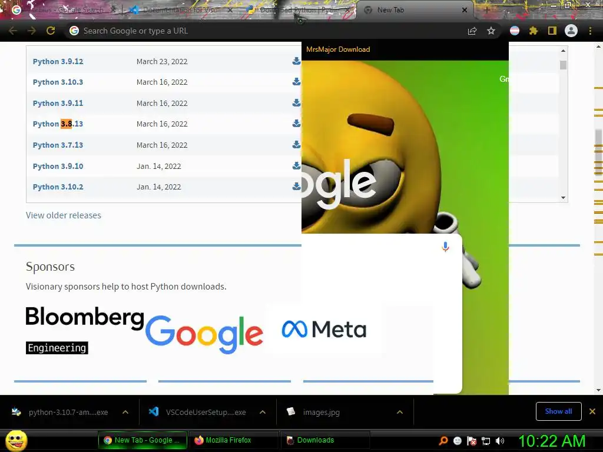Click the page scrollbar down arrow
Image resolution: width=603 pixels, height=452 pixels.
(599, 390)
